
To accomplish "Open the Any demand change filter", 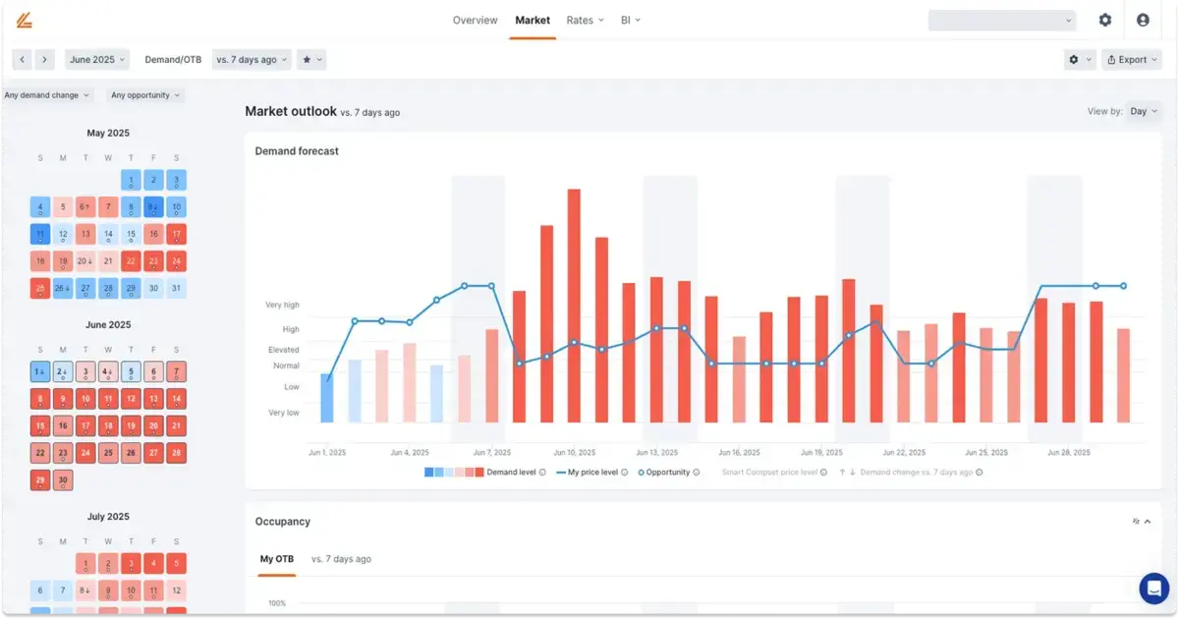I will pyautogui.click(x=47, y=95).
